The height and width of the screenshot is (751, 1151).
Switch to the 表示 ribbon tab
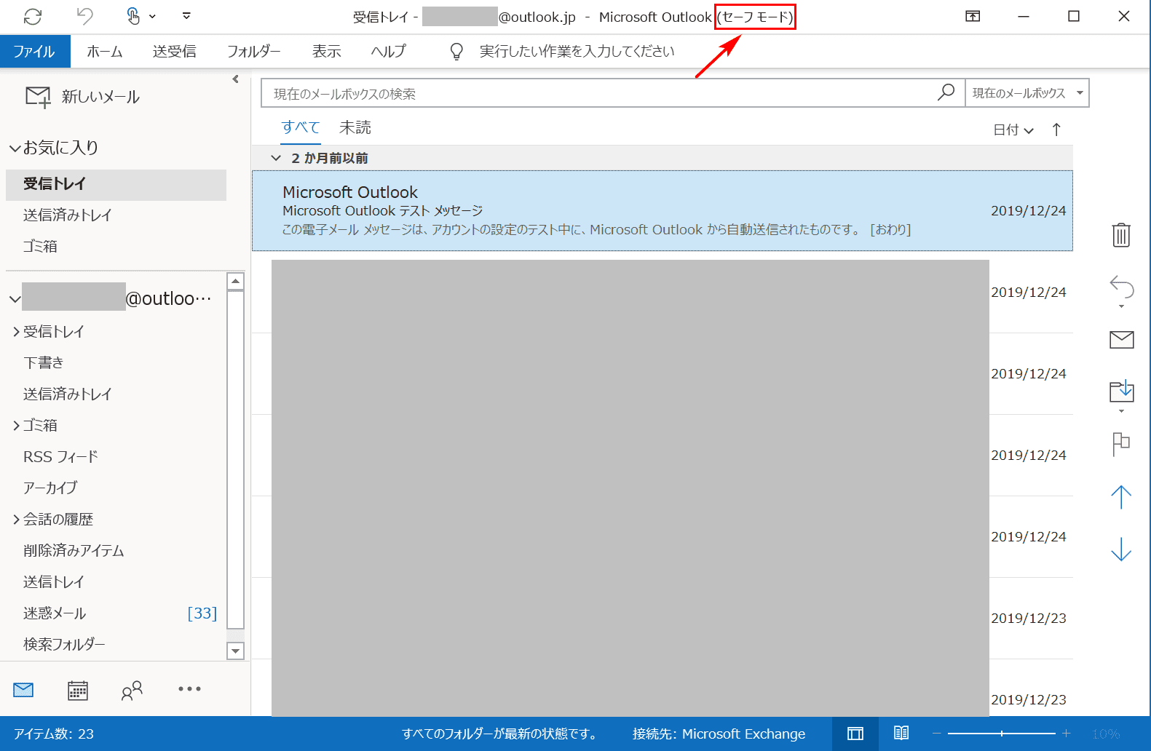click(x=327, y=52)
